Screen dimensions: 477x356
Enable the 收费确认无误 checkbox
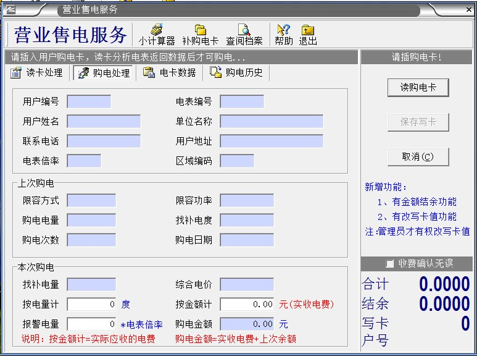point(389,264)
